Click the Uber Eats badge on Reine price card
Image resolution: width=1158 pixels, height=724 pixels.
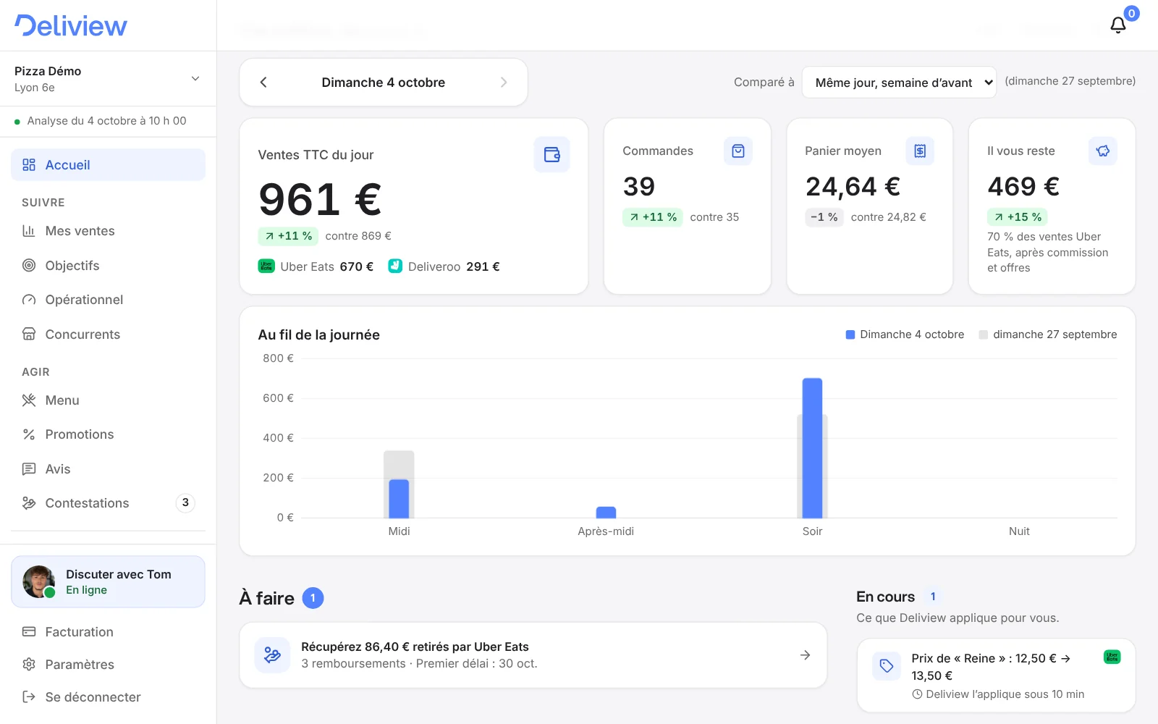[x=1112, y=657]
